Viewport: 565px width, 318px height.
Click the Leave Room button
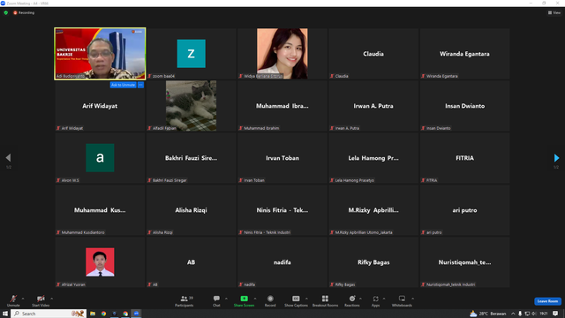547,301
